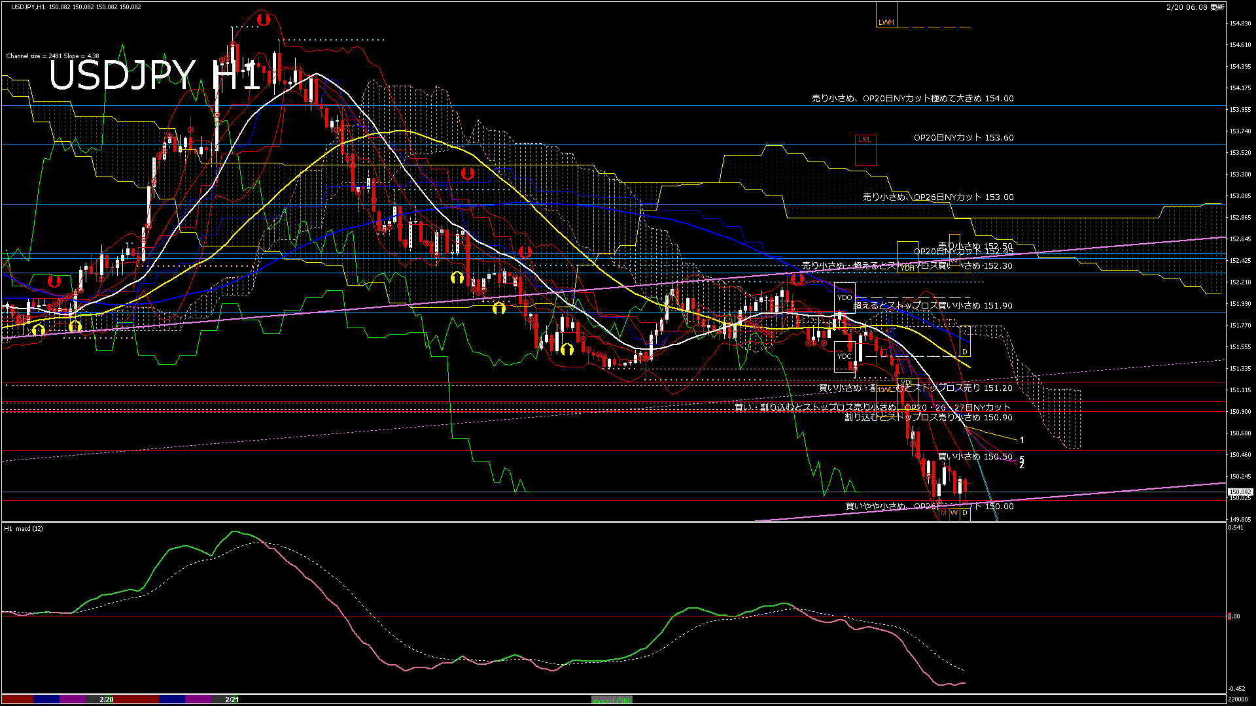Click the 買い小さめ 150.50 order label
Image resolution: width=1256 pixels, height=706 pixels.
pyautogui.click(x=975, y=456)
